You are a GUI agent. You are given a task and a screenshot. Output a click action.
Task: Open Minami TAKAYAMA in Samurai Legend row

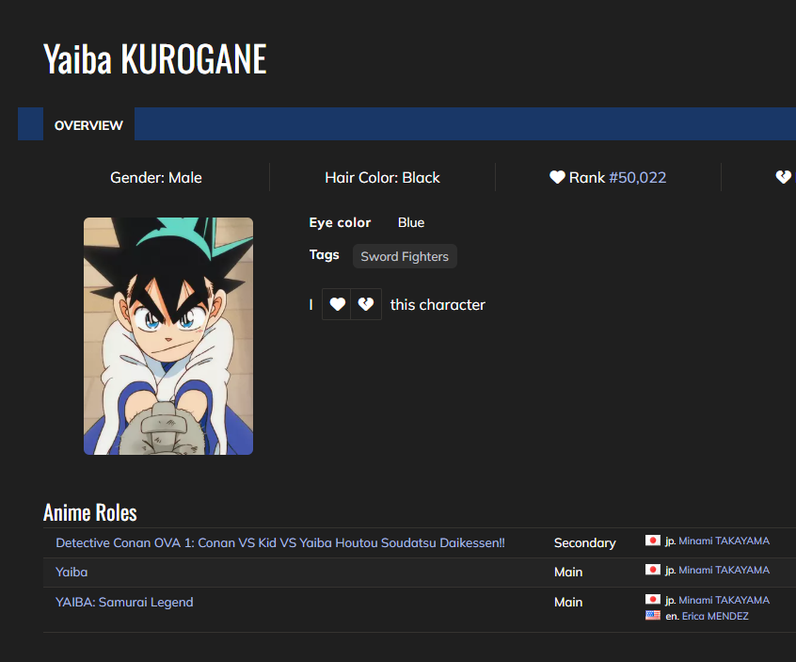pos(724,600)
